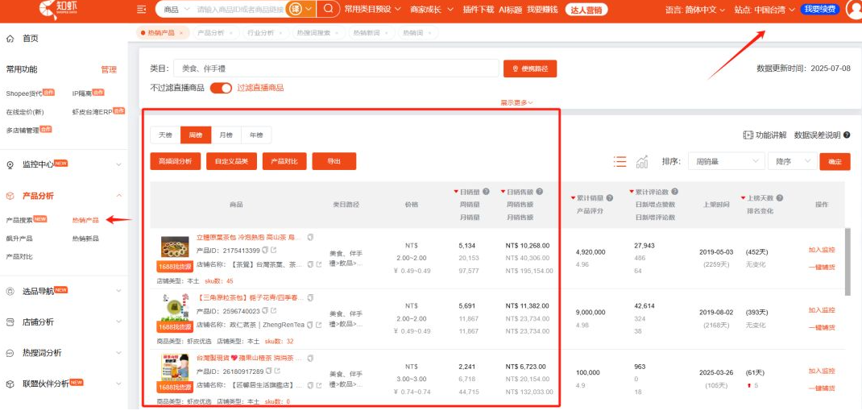The height and width of the screenshot is (415, 862).
Task: Click 导出 export button
Action: coord(334,162)
